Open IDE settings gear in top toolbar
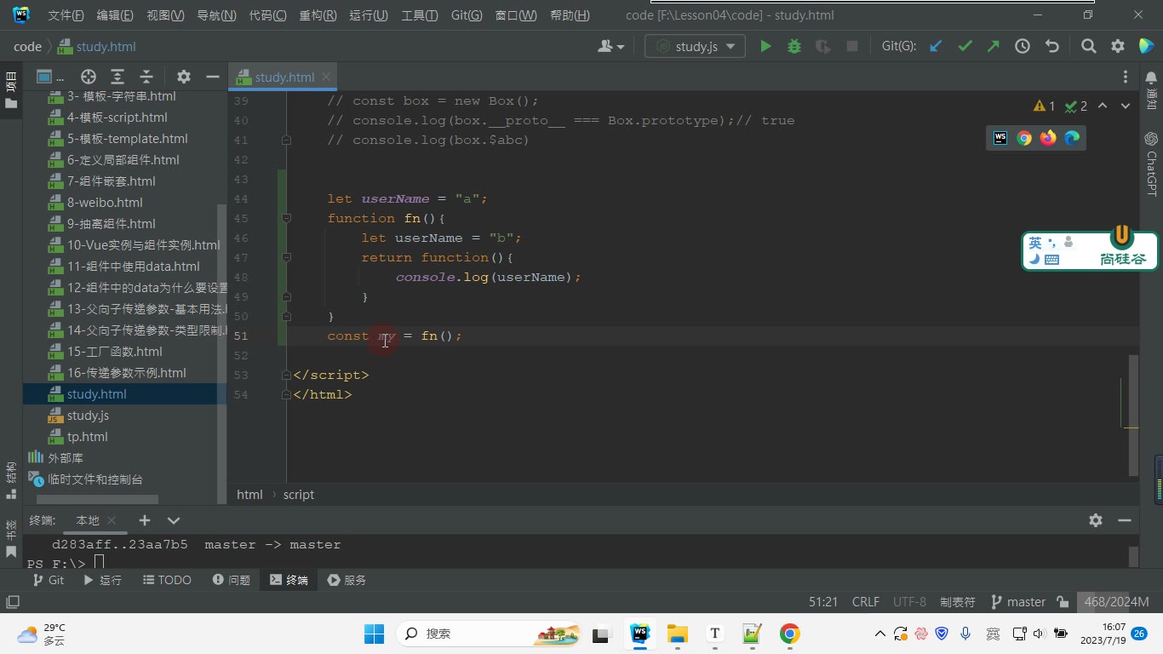Screen dimensions: 1163x654 coord(1118,47)
